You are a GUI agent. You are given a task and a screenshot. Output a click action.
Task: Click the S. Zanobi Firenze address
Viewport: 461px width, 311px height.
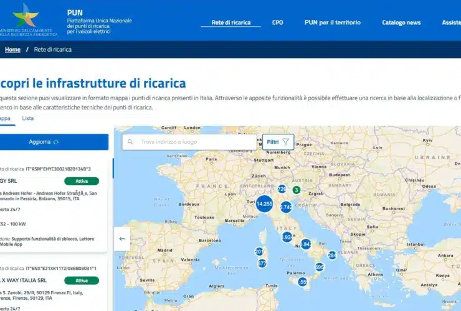click(x=42, y=295)
